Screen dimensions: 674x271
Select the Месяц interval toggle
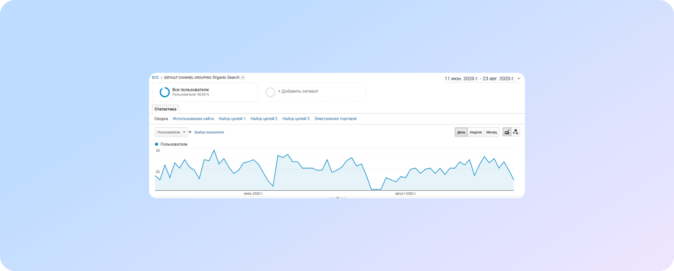point(492,132)
